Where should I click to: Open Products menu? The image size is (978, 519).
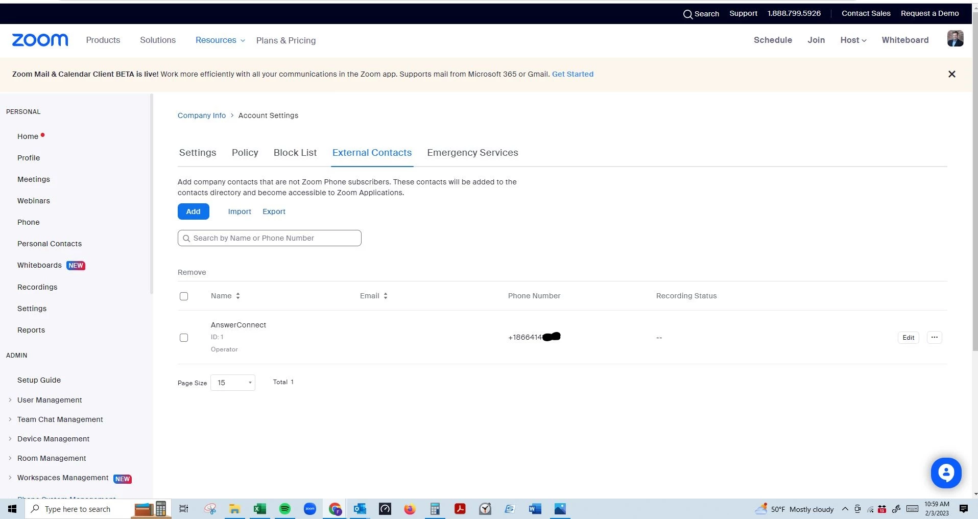tap(103, 40)
